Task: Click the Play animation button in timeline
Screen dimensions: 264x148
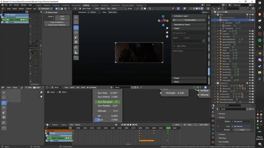Action: (130, 125)
